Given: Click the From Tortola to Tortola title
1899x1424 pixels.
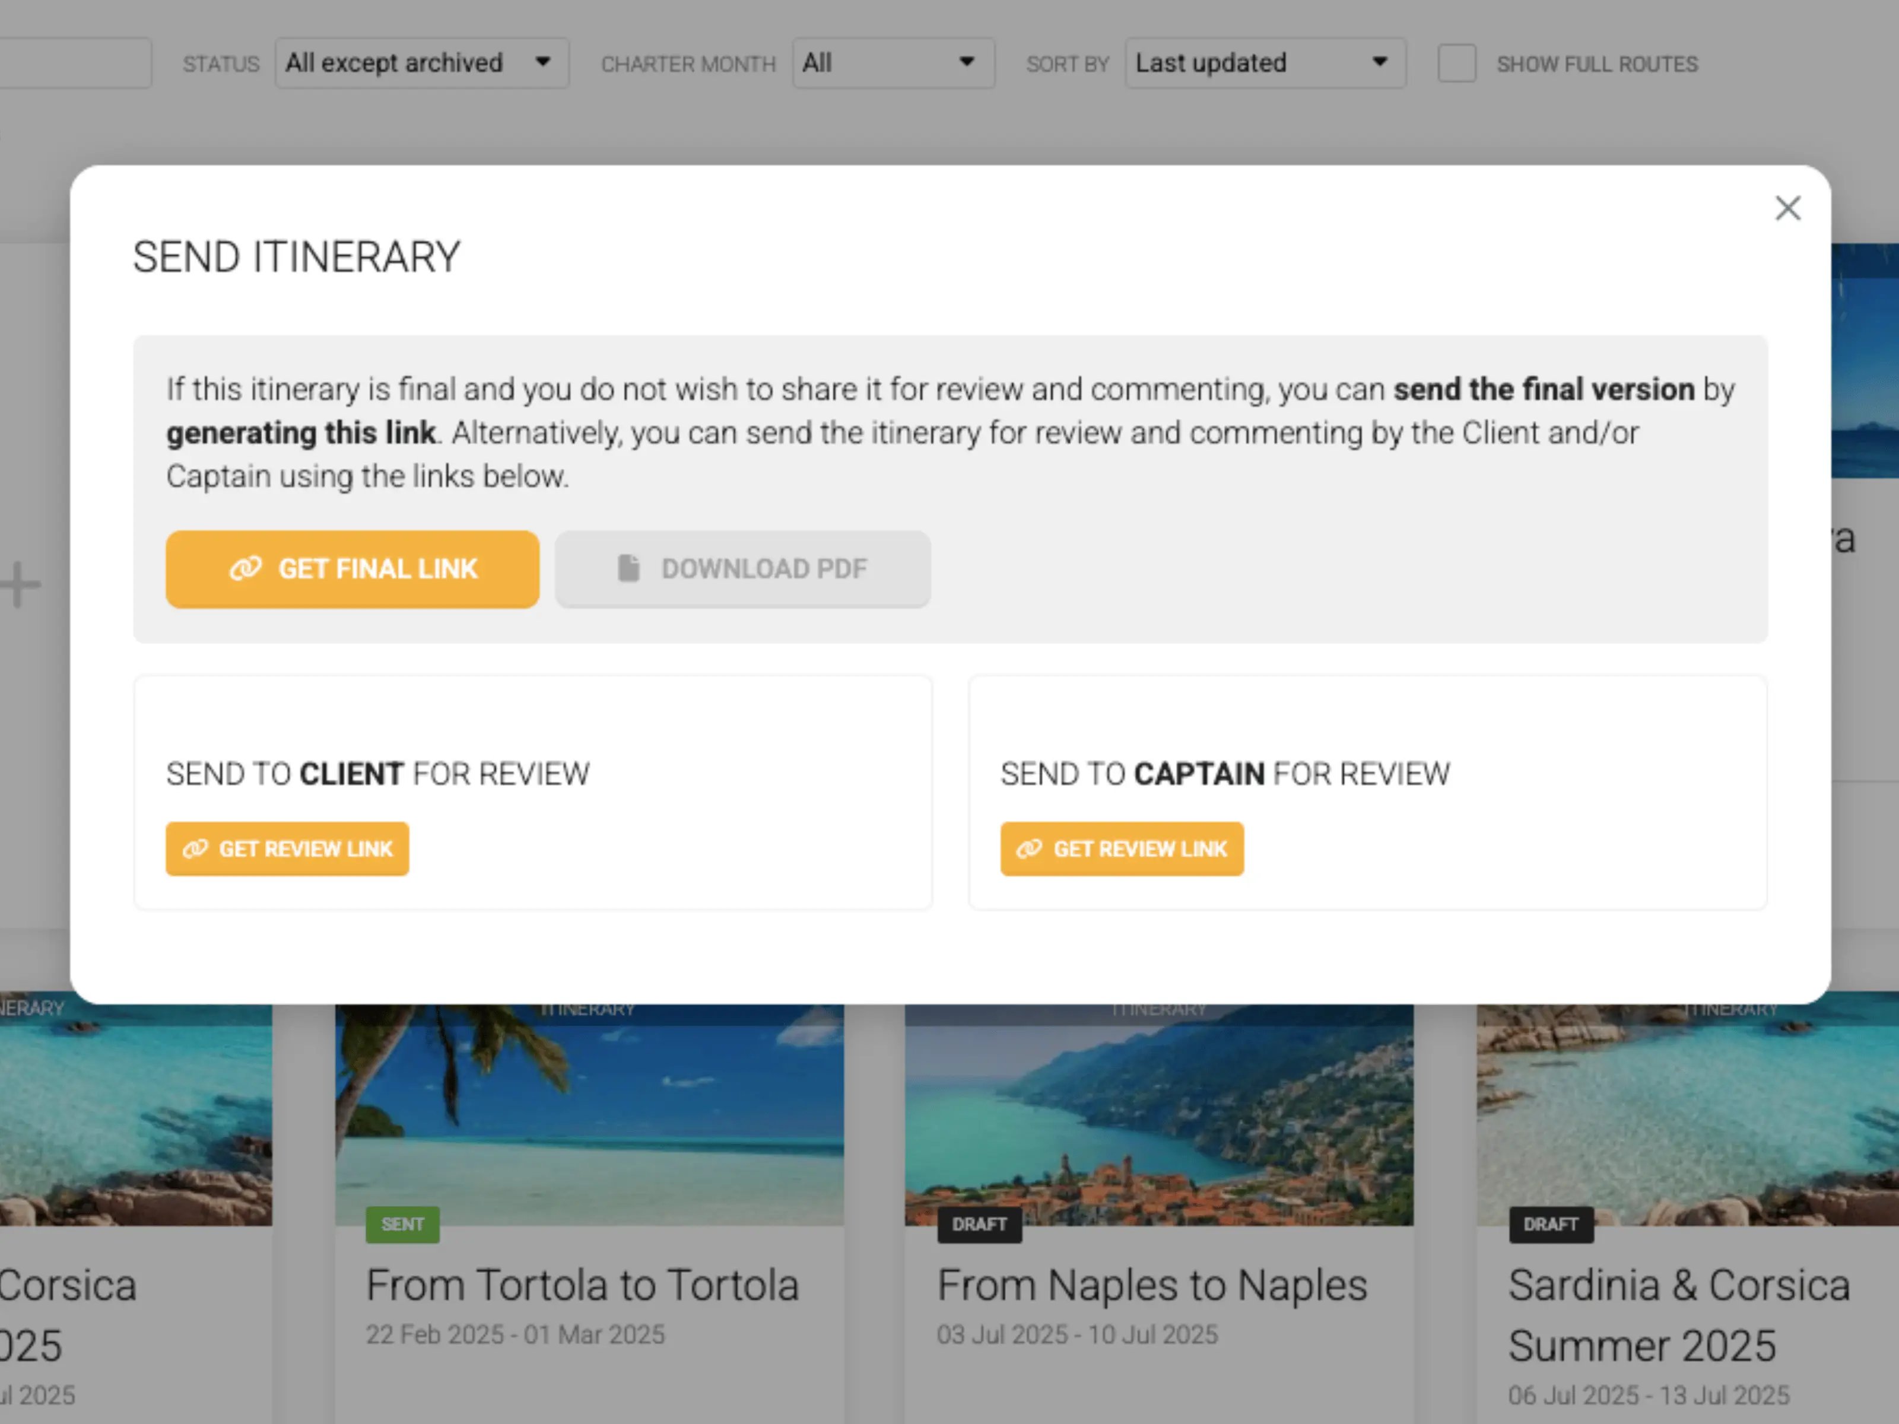Looking at the screenshot, I should pos(582,1285).
